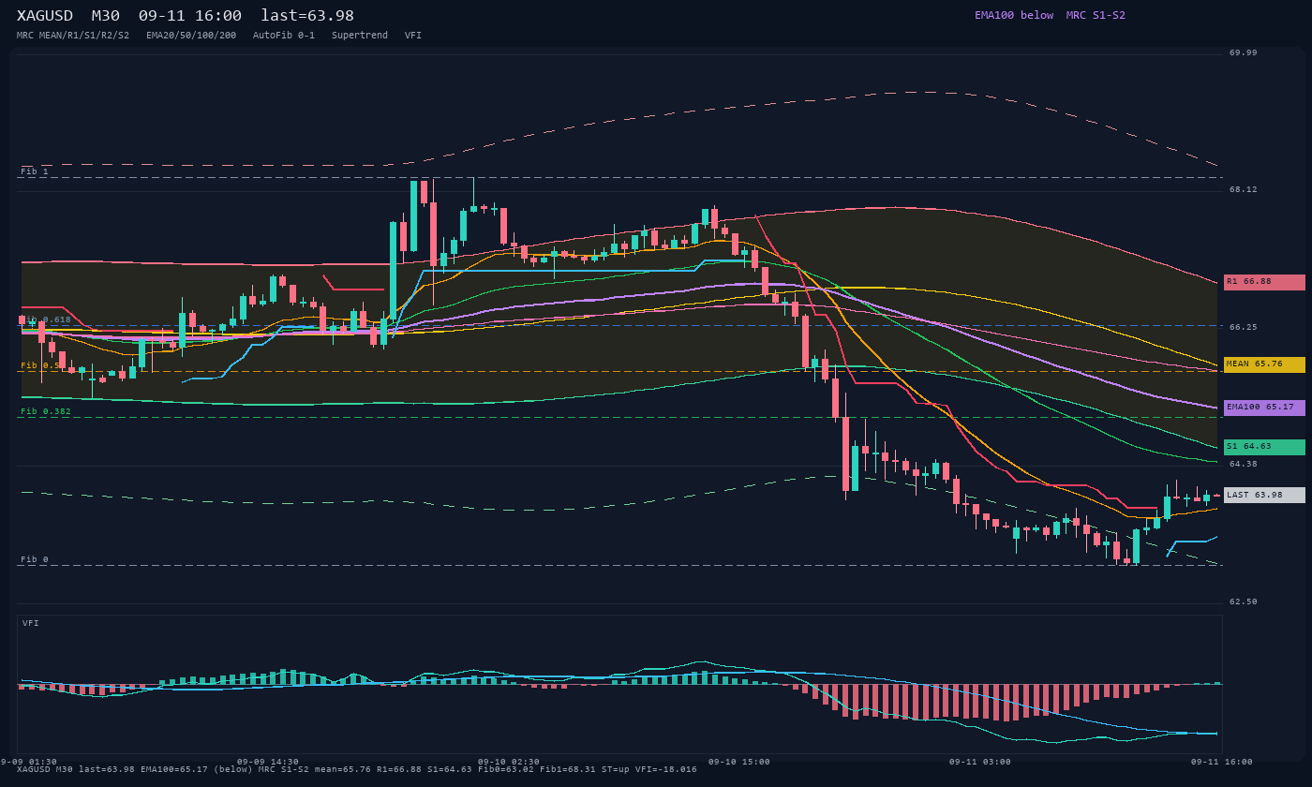
Task: Click the 62.50 price axis label
Action: pyautogui.click(x=1244, y=601)
